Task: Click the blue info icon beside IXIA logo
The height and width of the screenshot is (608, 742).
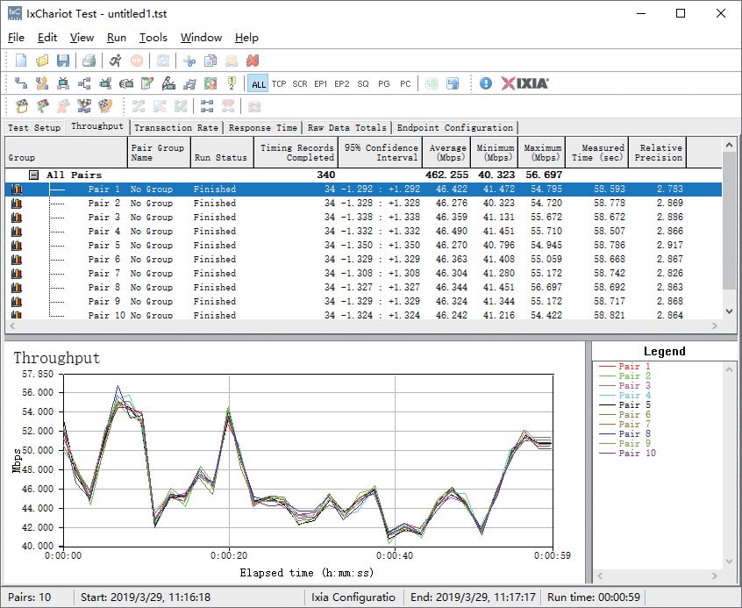Action: point(486,83)
